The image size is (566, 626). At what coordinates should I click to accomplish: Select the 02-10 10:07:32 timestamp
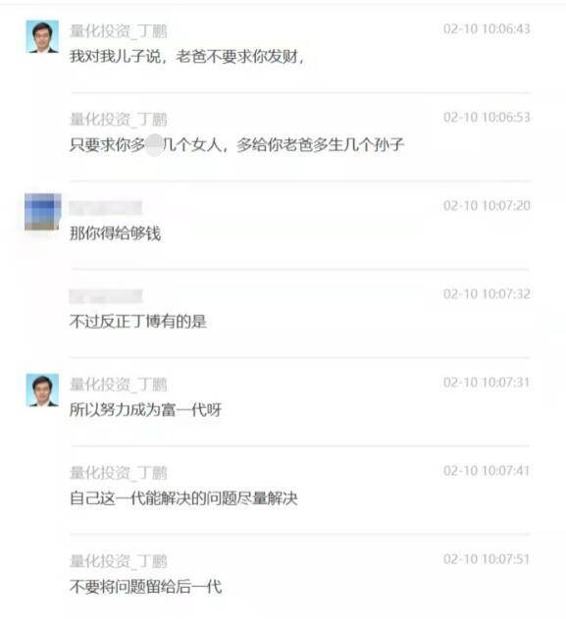coord(487,294)
